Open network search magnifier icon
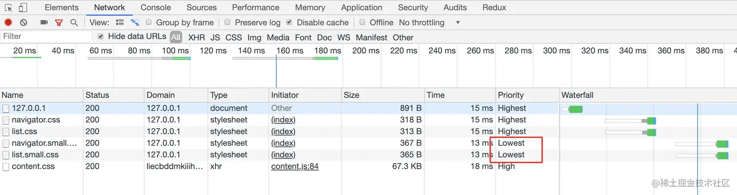737x195 pixels. 74,22
